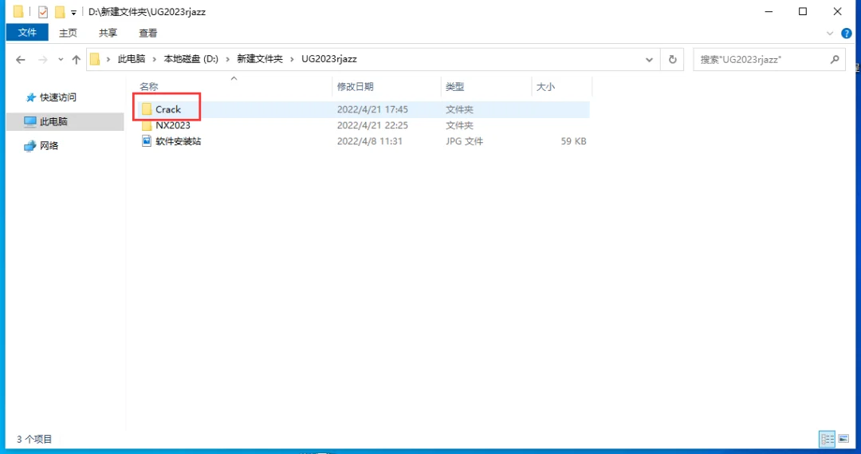This screenshot has width=861, height=454.
Task: Expand the breadcrumb arrow after 本地磁盘 (D:)
Action: pyautogui.click(x=227, y=59)
